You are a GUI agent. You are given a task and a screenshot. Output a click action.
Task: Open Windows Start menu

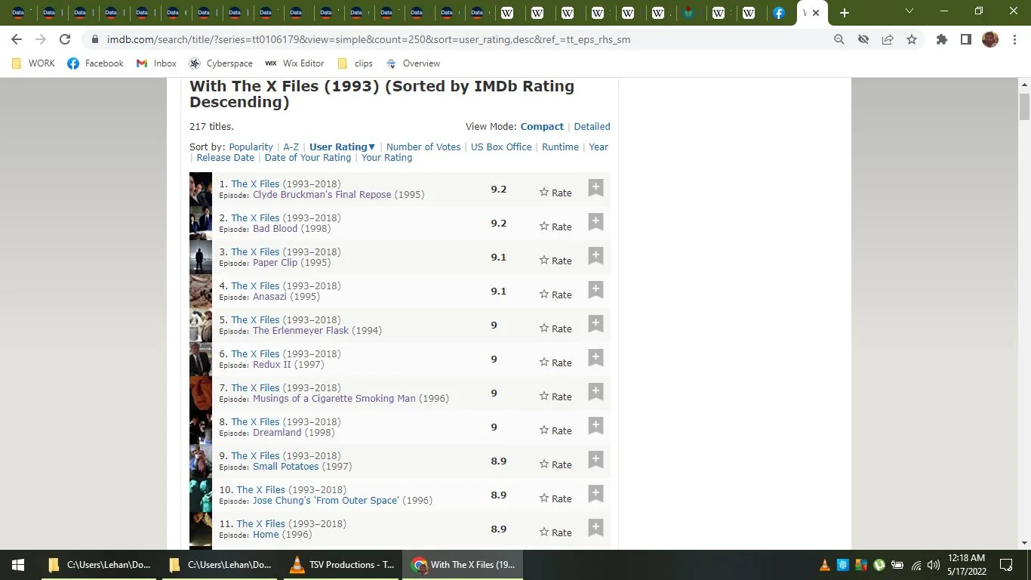[18, 565]
